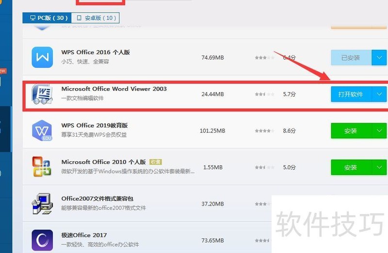The image size is (388, 253).
Task: Open the 极速Office 2017 title
Action: click(x=84, y=235)
